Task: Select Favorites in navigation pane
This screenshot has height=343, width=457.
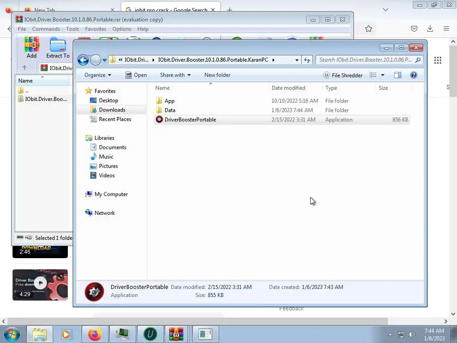Action: (x=100, y=91)
